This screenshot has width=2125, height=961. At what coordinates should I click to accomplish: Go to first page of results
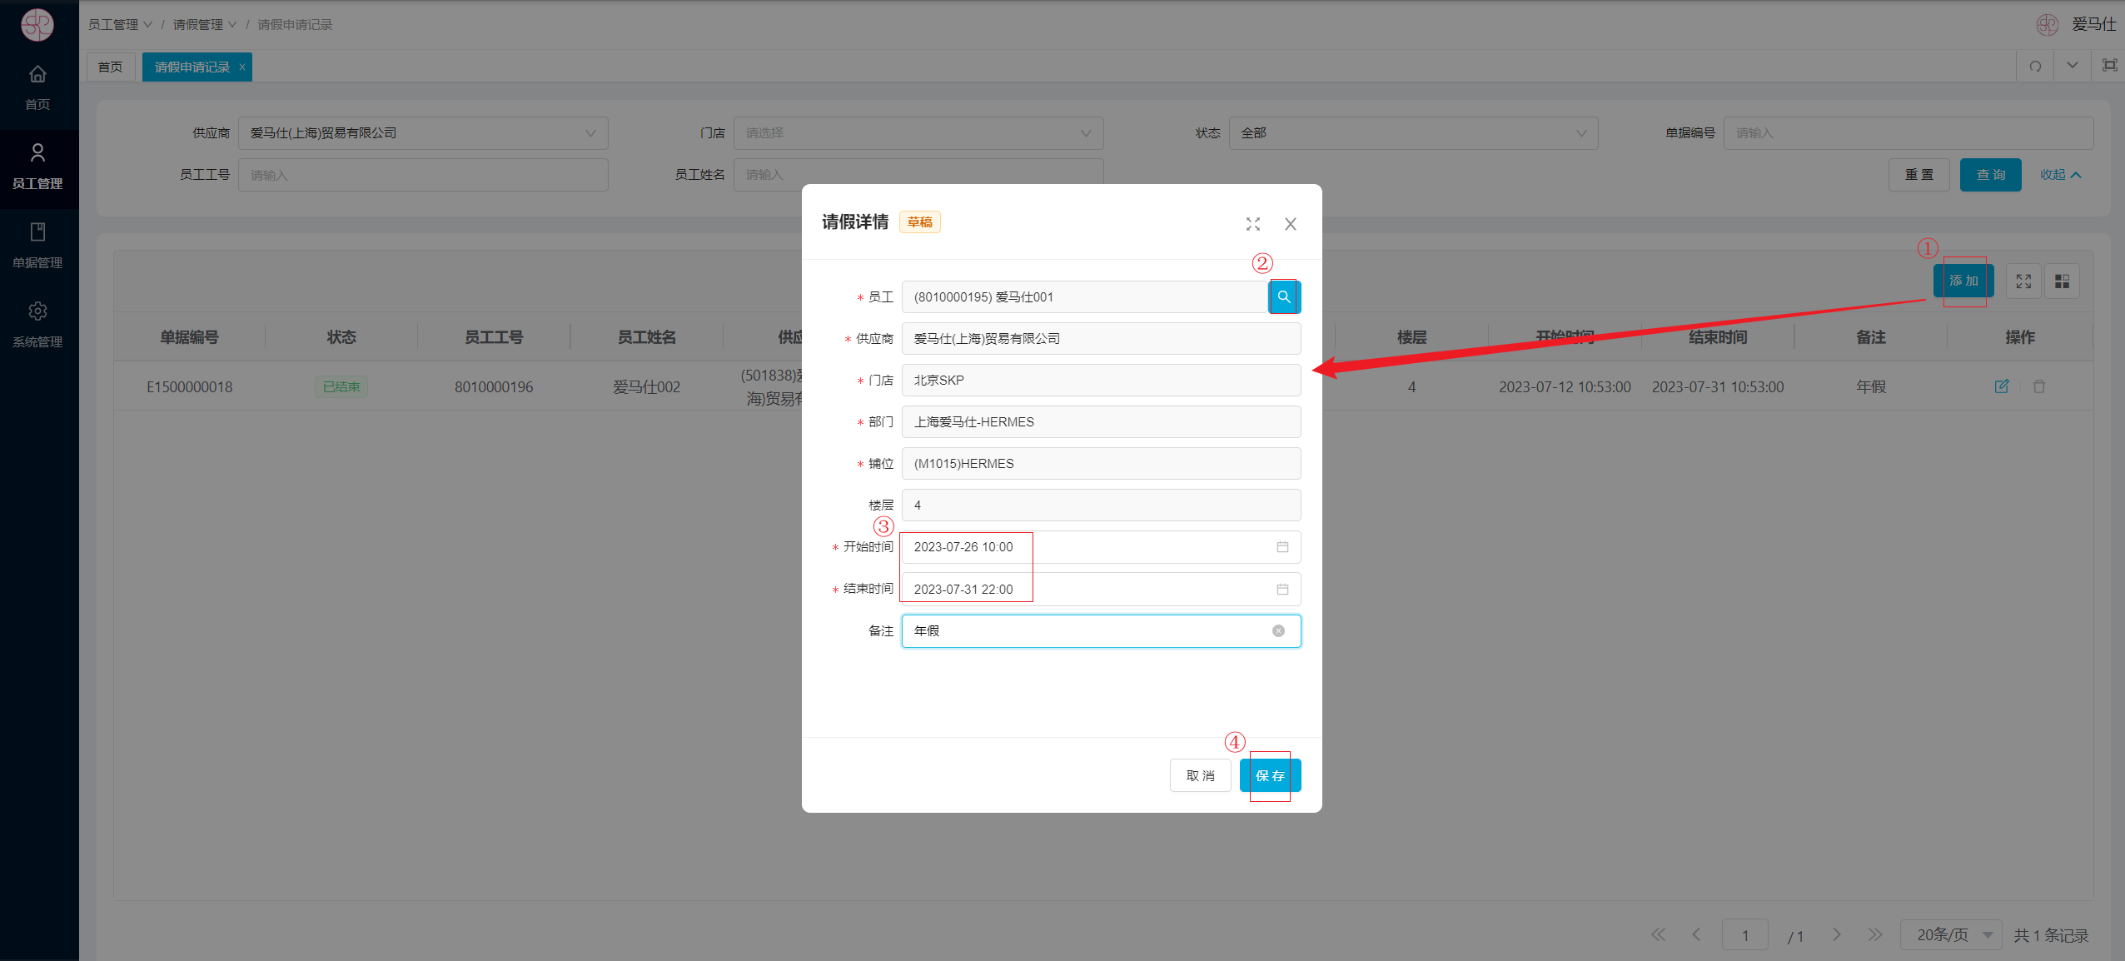pos(1659,935)
